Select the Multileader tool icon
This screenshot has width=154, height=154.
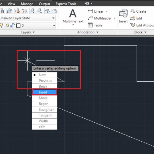pos(90,18)
